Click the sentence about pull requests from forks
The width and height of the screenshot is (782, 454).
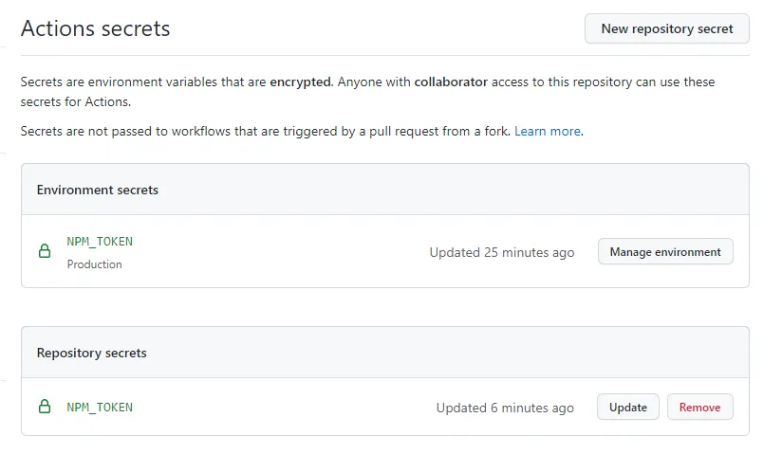click(x=266, y=131)
